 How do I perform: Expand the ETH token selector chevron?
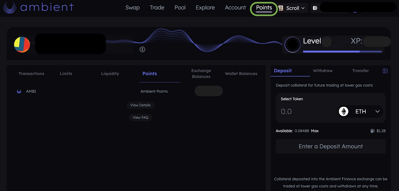tap(377, 111)
